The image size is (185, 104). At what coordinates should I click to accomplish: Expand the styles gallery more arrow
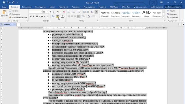pos(164,17)
